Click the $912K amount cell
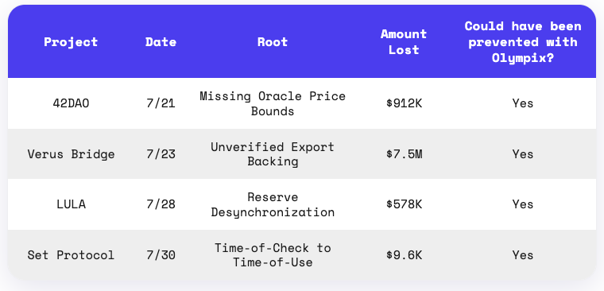The image size is (604, 291). [404, 103]
